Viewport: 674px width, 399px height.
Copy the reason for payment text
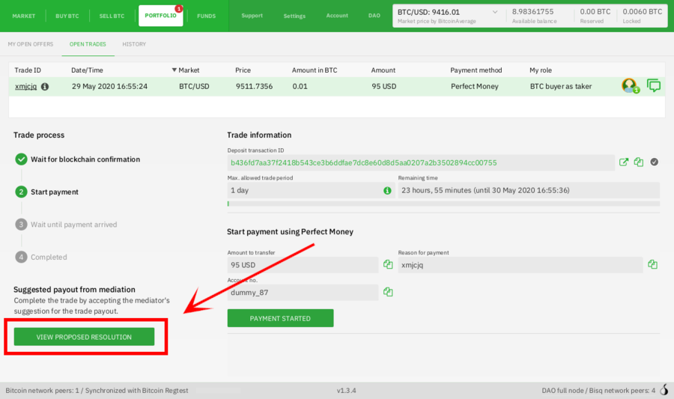(x=652, y=265)
